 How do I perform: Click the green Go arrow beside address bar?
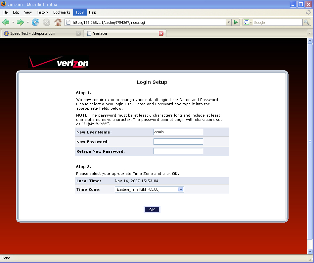[236, 22]
